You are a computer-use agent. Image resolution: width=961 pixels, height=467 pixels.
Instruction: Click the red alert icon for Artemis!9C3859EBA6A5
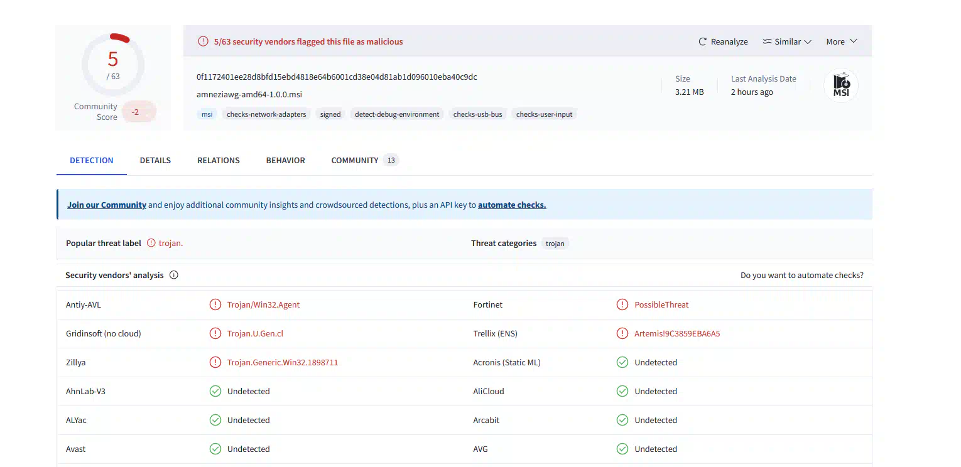tap(622, 333)
